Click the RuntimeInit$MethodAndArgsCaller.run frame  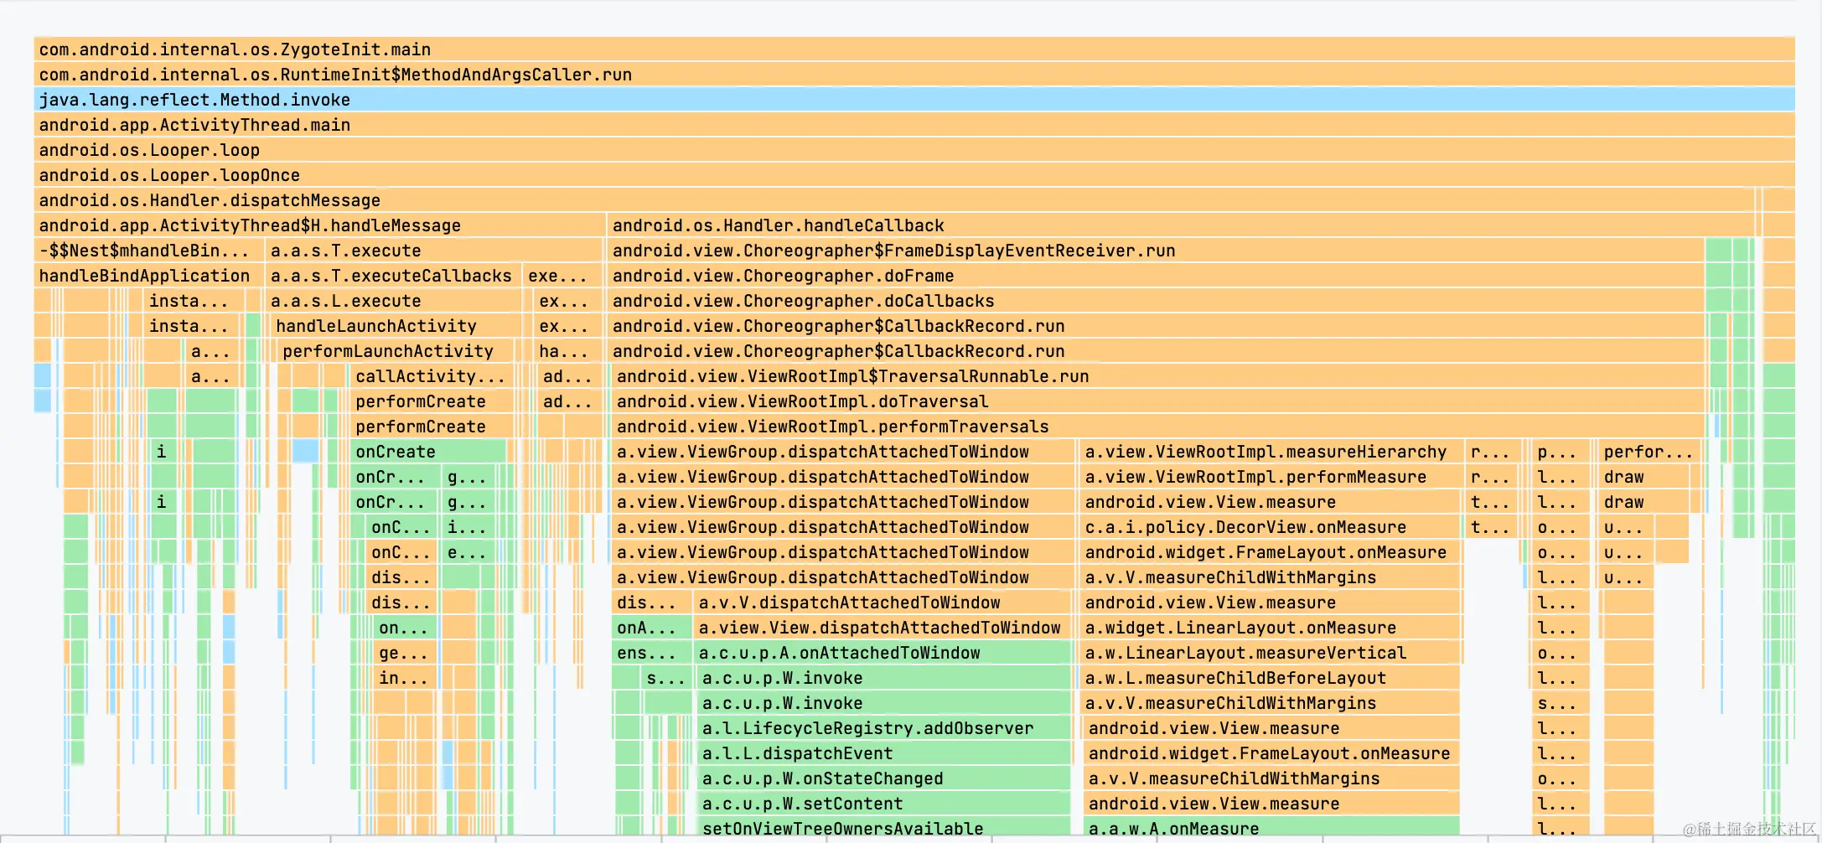[x=914, y=75]
